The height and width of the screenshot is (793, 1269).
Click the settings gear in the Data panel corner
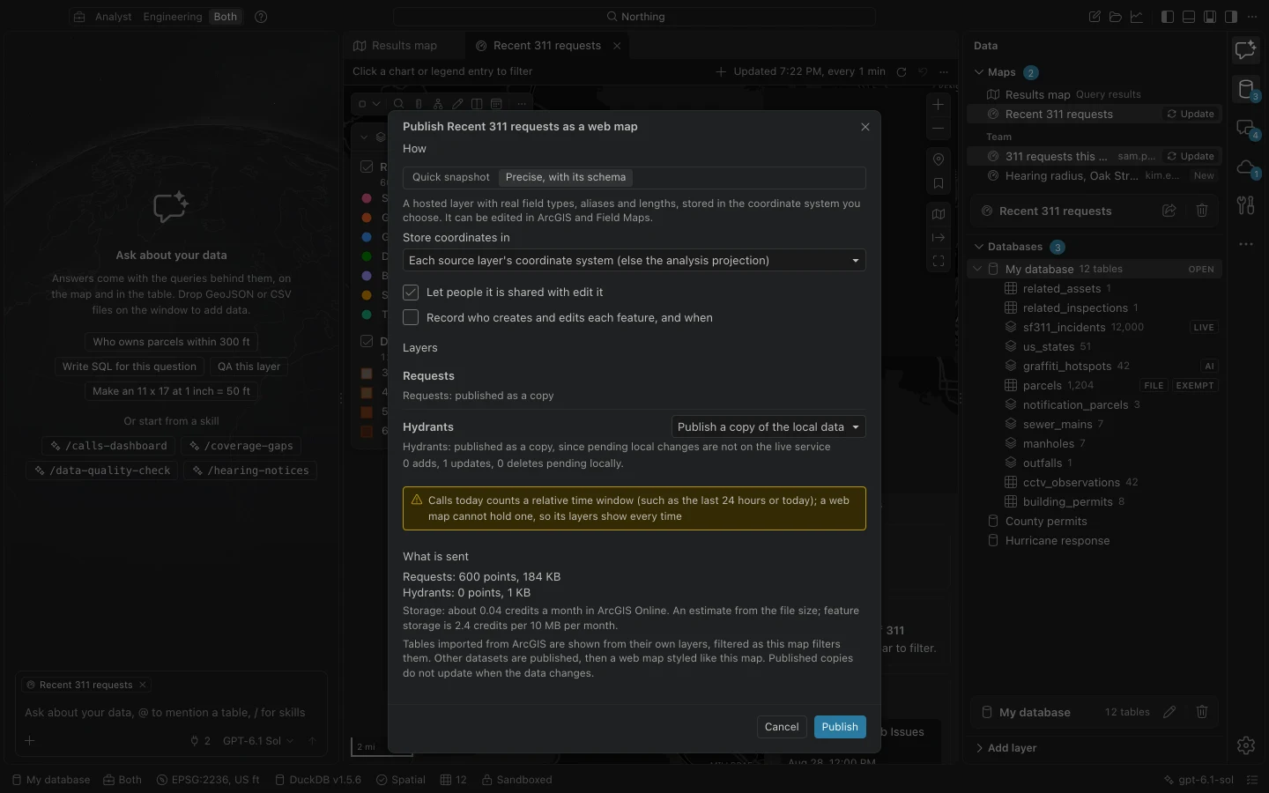pyautogui.click(x=1245, y=745)
